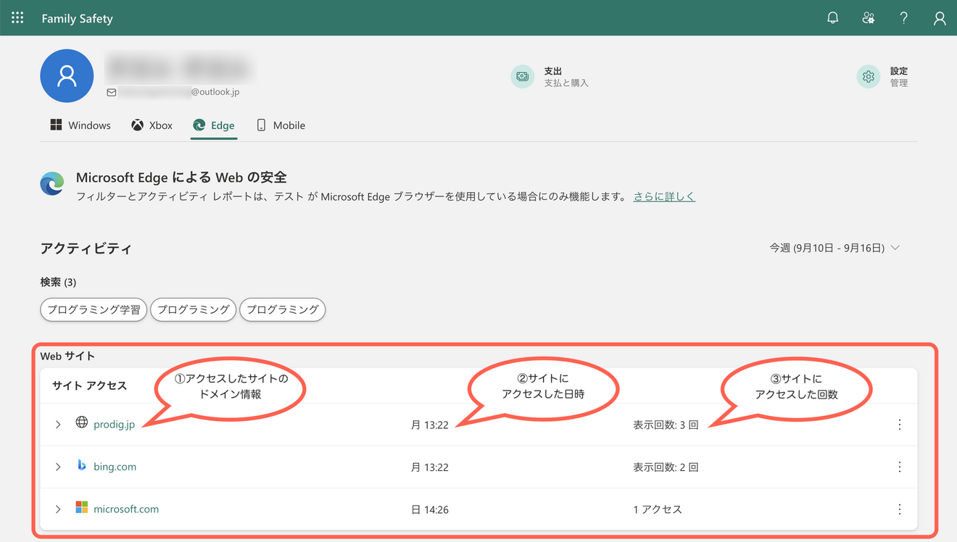957x542 pixels.
Task: Open the app launcher grid icon
Action: coord(17,18)
